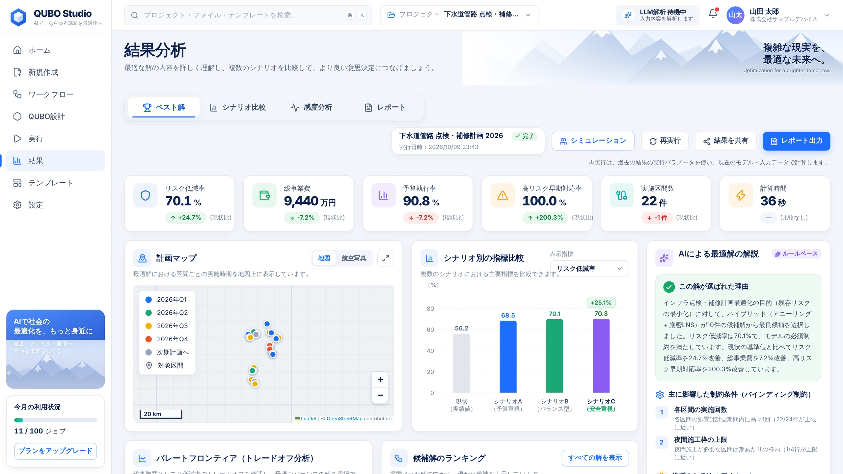Open the notification bell
The width and height of the screenshot is (843, 474).
pos(713,14)
